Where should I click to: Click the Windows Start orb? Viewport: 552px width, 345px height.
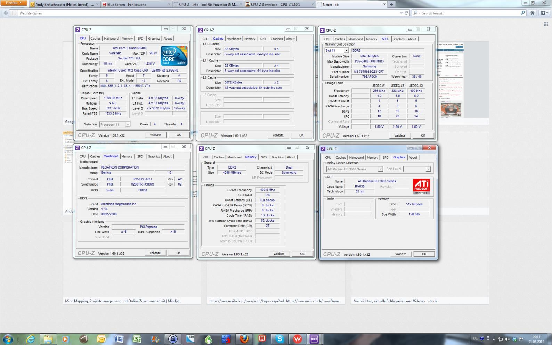pyautogui.click(x=8, y=339)
